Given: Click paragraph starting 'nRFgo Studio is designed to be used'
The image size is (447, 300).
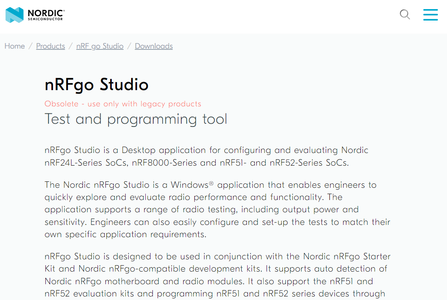Looking at the screenshot, I should [217, 275].
